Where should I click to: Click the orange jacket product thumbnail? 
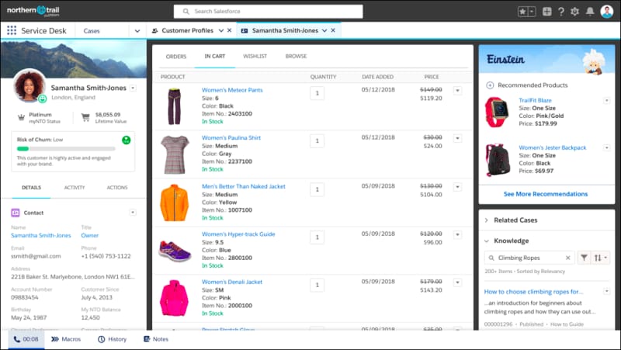point(174,203)
